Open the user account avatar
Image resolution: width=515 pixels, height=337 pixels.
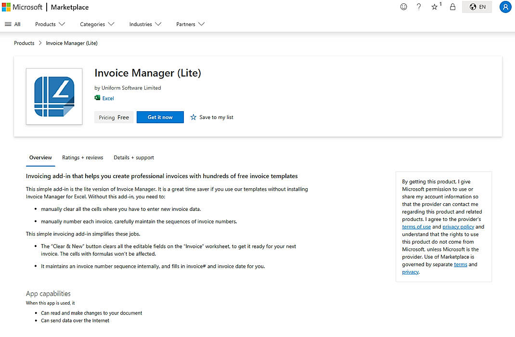click(505, 7)
